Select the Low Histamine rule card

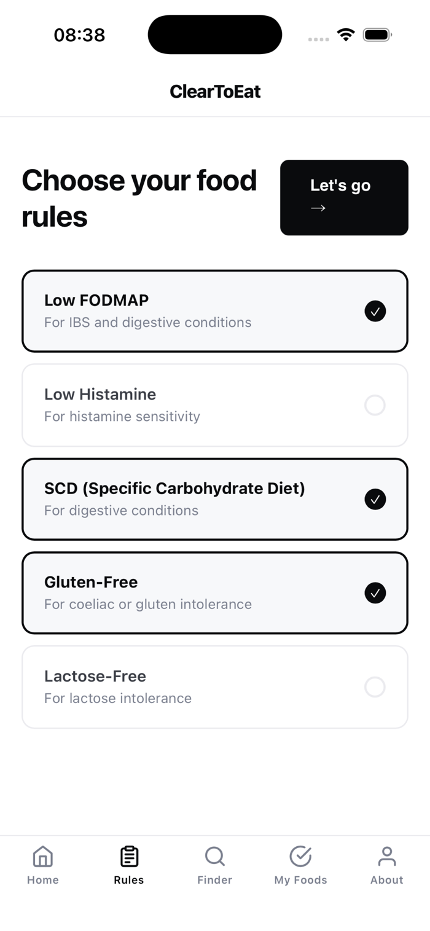215,405
